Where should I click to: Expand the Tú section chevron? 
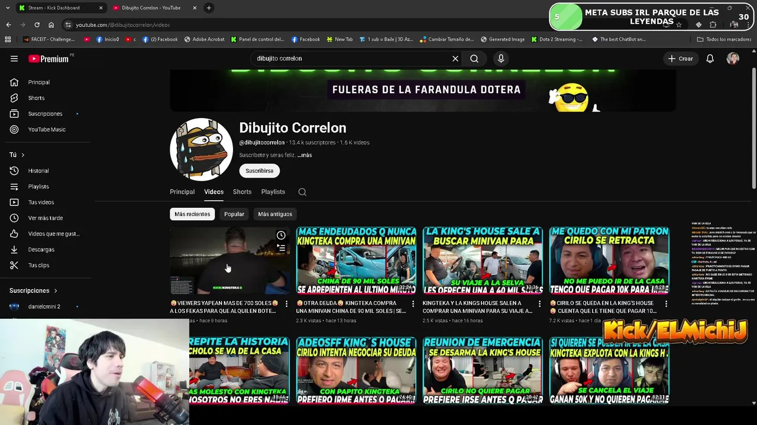[23, 155]
